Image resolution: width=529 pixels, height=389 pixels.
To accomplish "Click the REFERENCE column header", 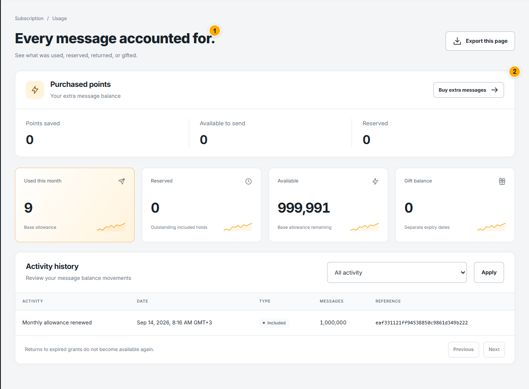I will [388, 301].
